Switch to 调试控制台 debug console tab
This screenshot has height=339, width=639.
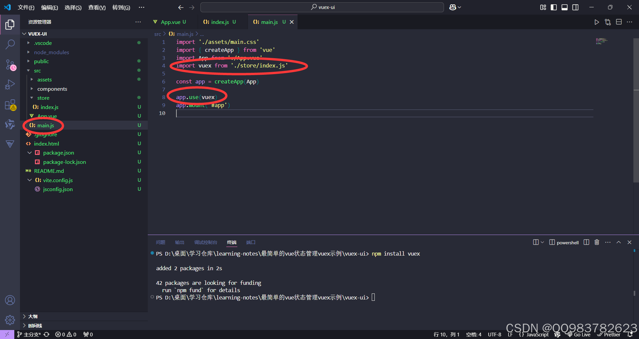pyautogui.click(x=206, y=242)
